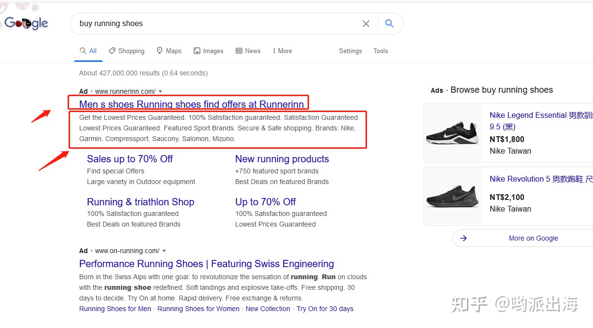
Task: Switch to the Shopping tab
Action: pos(127,51)
